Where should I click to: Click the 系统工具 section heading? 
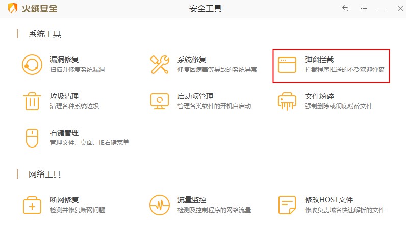tap(45, 34)
